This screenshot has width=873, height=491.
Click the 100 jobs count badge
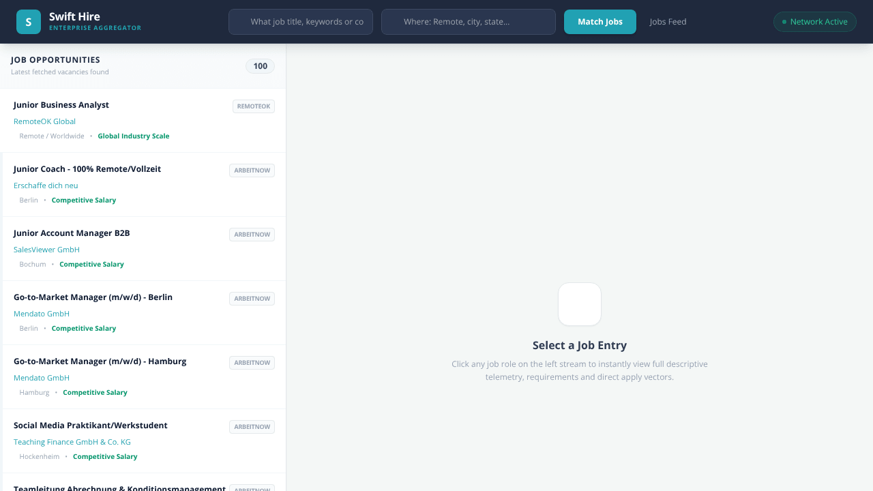[x=260, y=66]
